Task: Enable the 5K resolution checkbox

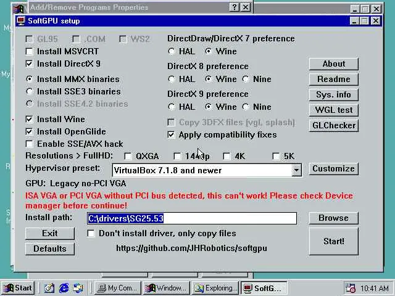Action: pyautogui.click(x=276, y=156)
